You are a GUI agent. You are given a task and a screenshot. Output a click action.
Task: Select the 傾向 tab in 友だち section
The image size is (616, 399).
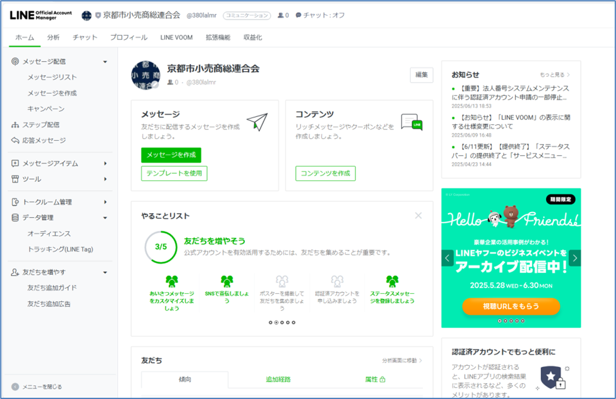click(185, 380)
